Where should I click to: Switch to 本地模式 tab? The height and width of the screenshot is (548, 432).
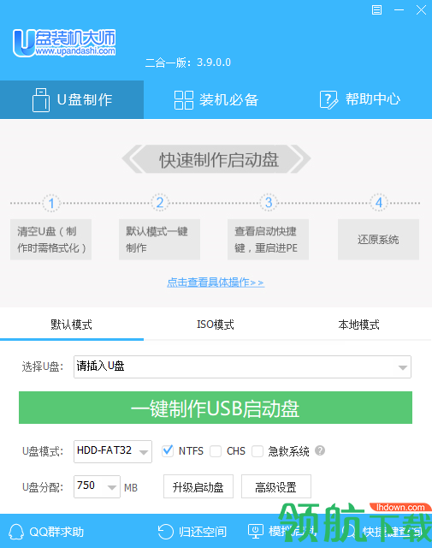[359, 325]
